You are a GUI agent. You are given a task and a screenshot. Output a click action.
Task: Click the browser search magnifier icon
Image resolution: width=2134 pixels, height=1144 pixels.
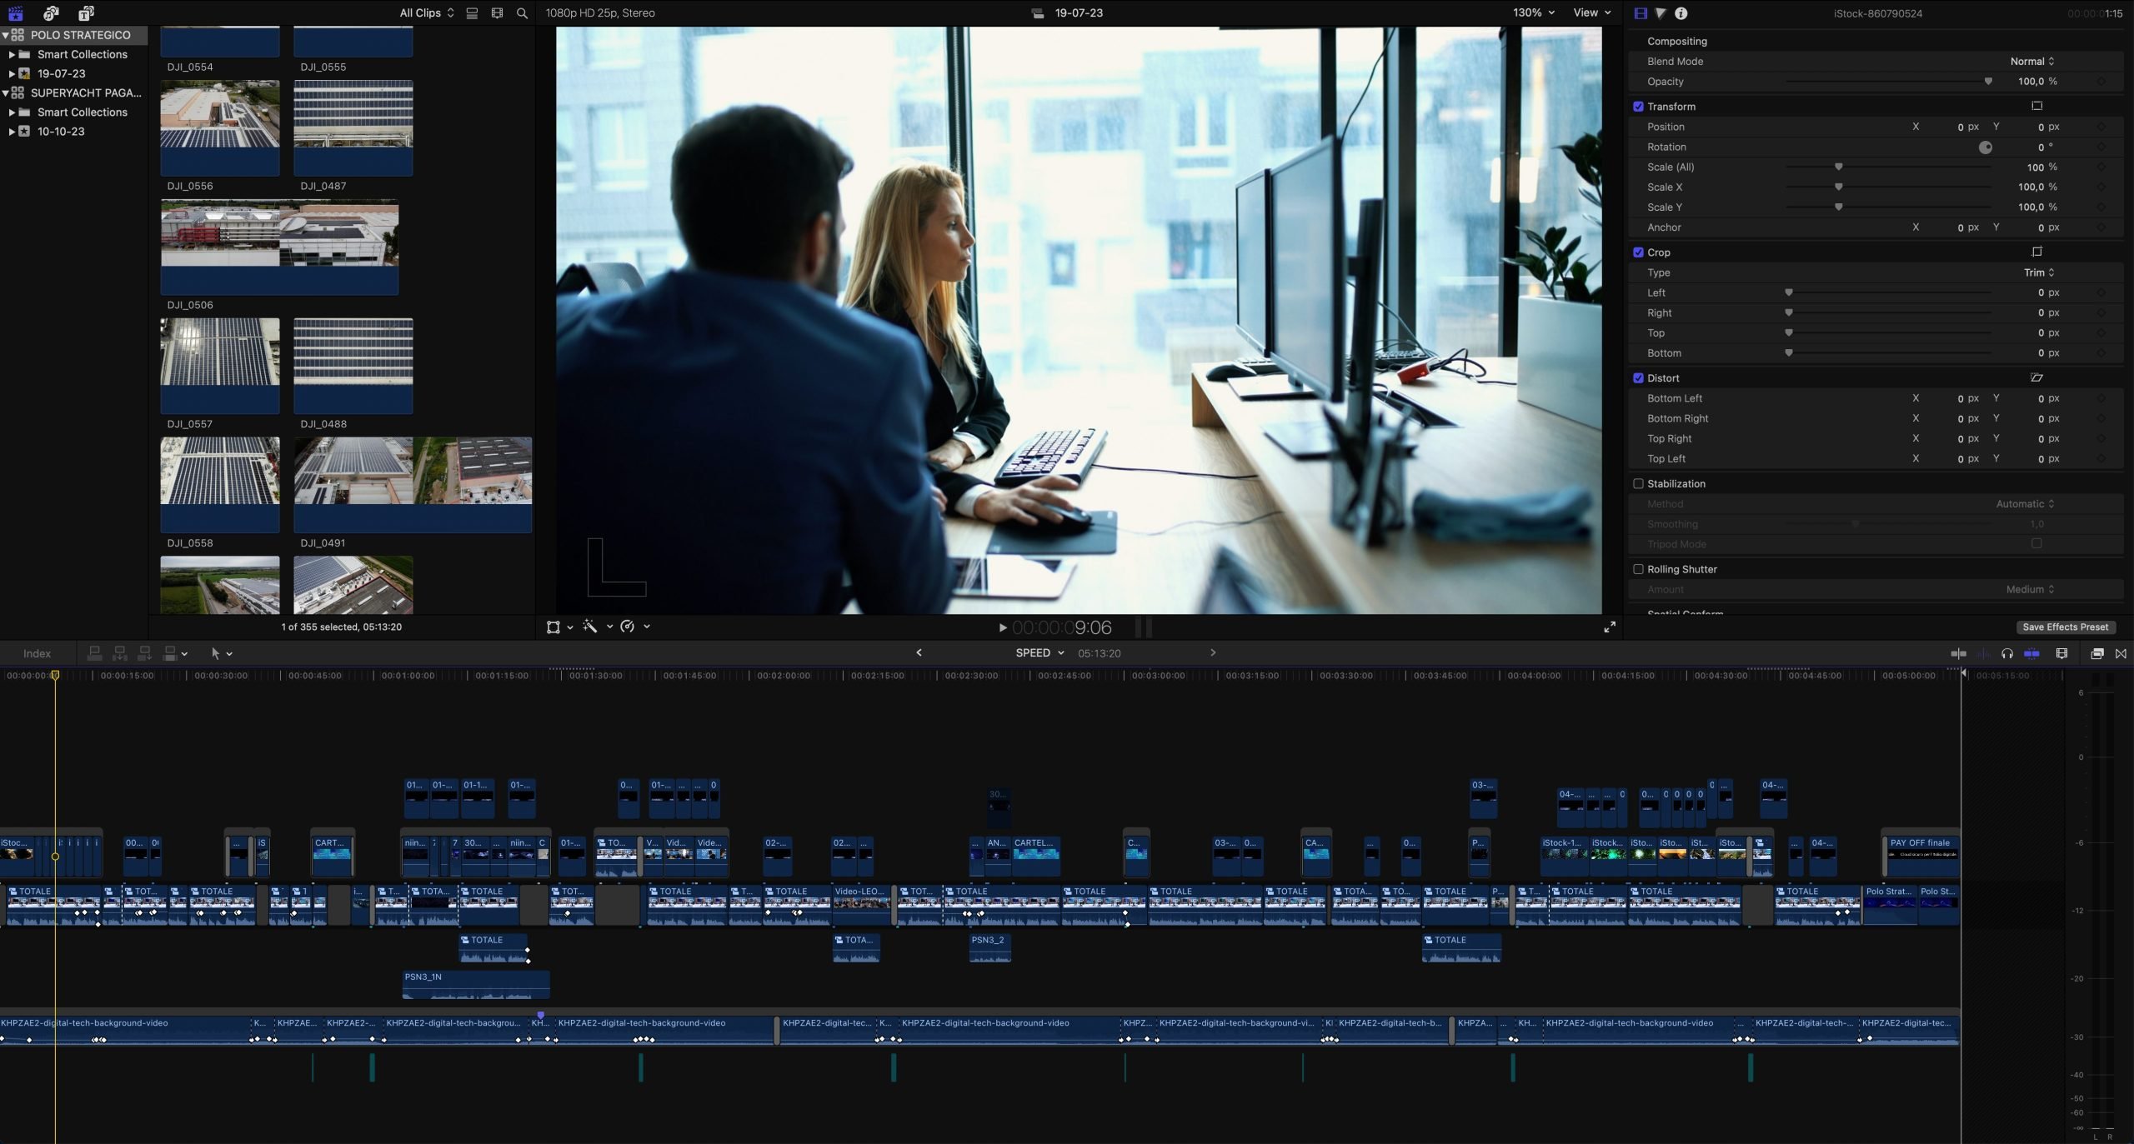coord(522,13)
